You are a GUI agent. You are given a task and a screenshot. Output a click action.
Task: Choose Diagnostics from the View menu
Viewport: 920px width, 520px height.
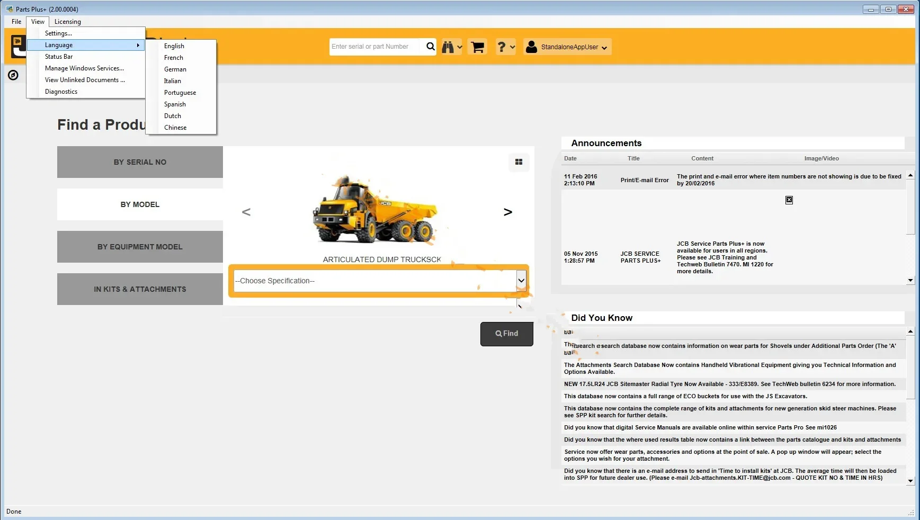pos(61,92)
